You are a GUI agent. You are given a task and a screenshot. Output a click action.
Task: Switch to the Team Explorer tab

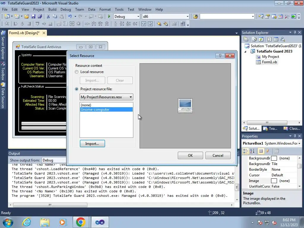[x=271, y=129]
